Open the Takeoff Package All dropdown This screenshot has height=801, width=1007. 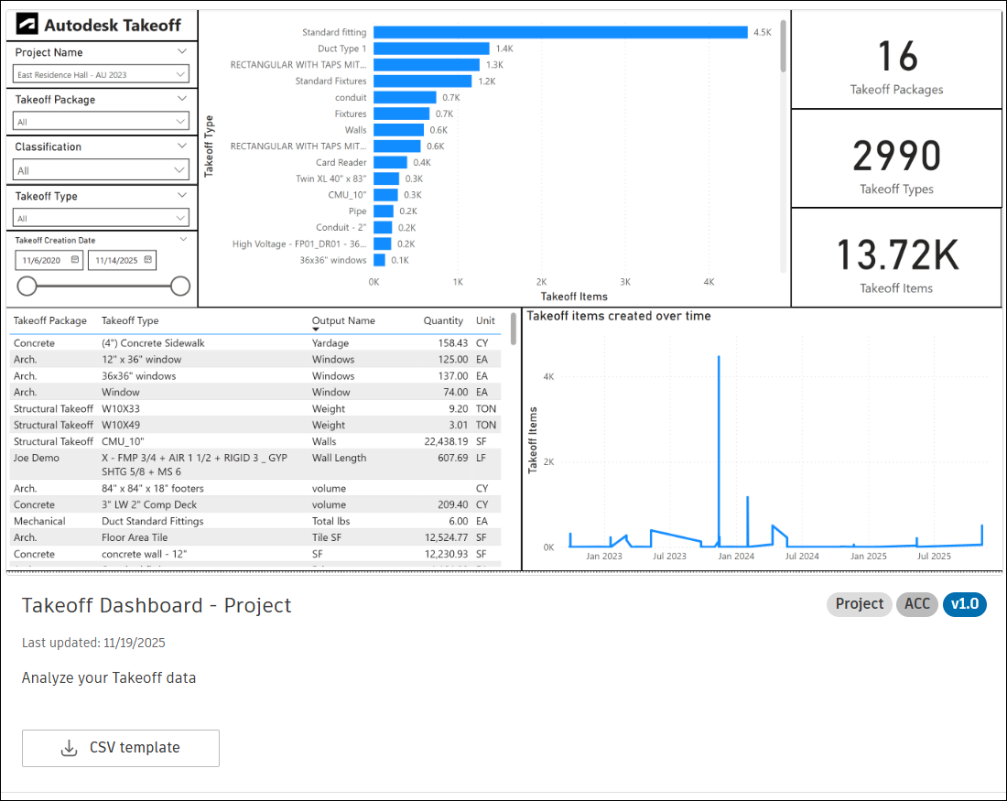click(x=101, y=122)
